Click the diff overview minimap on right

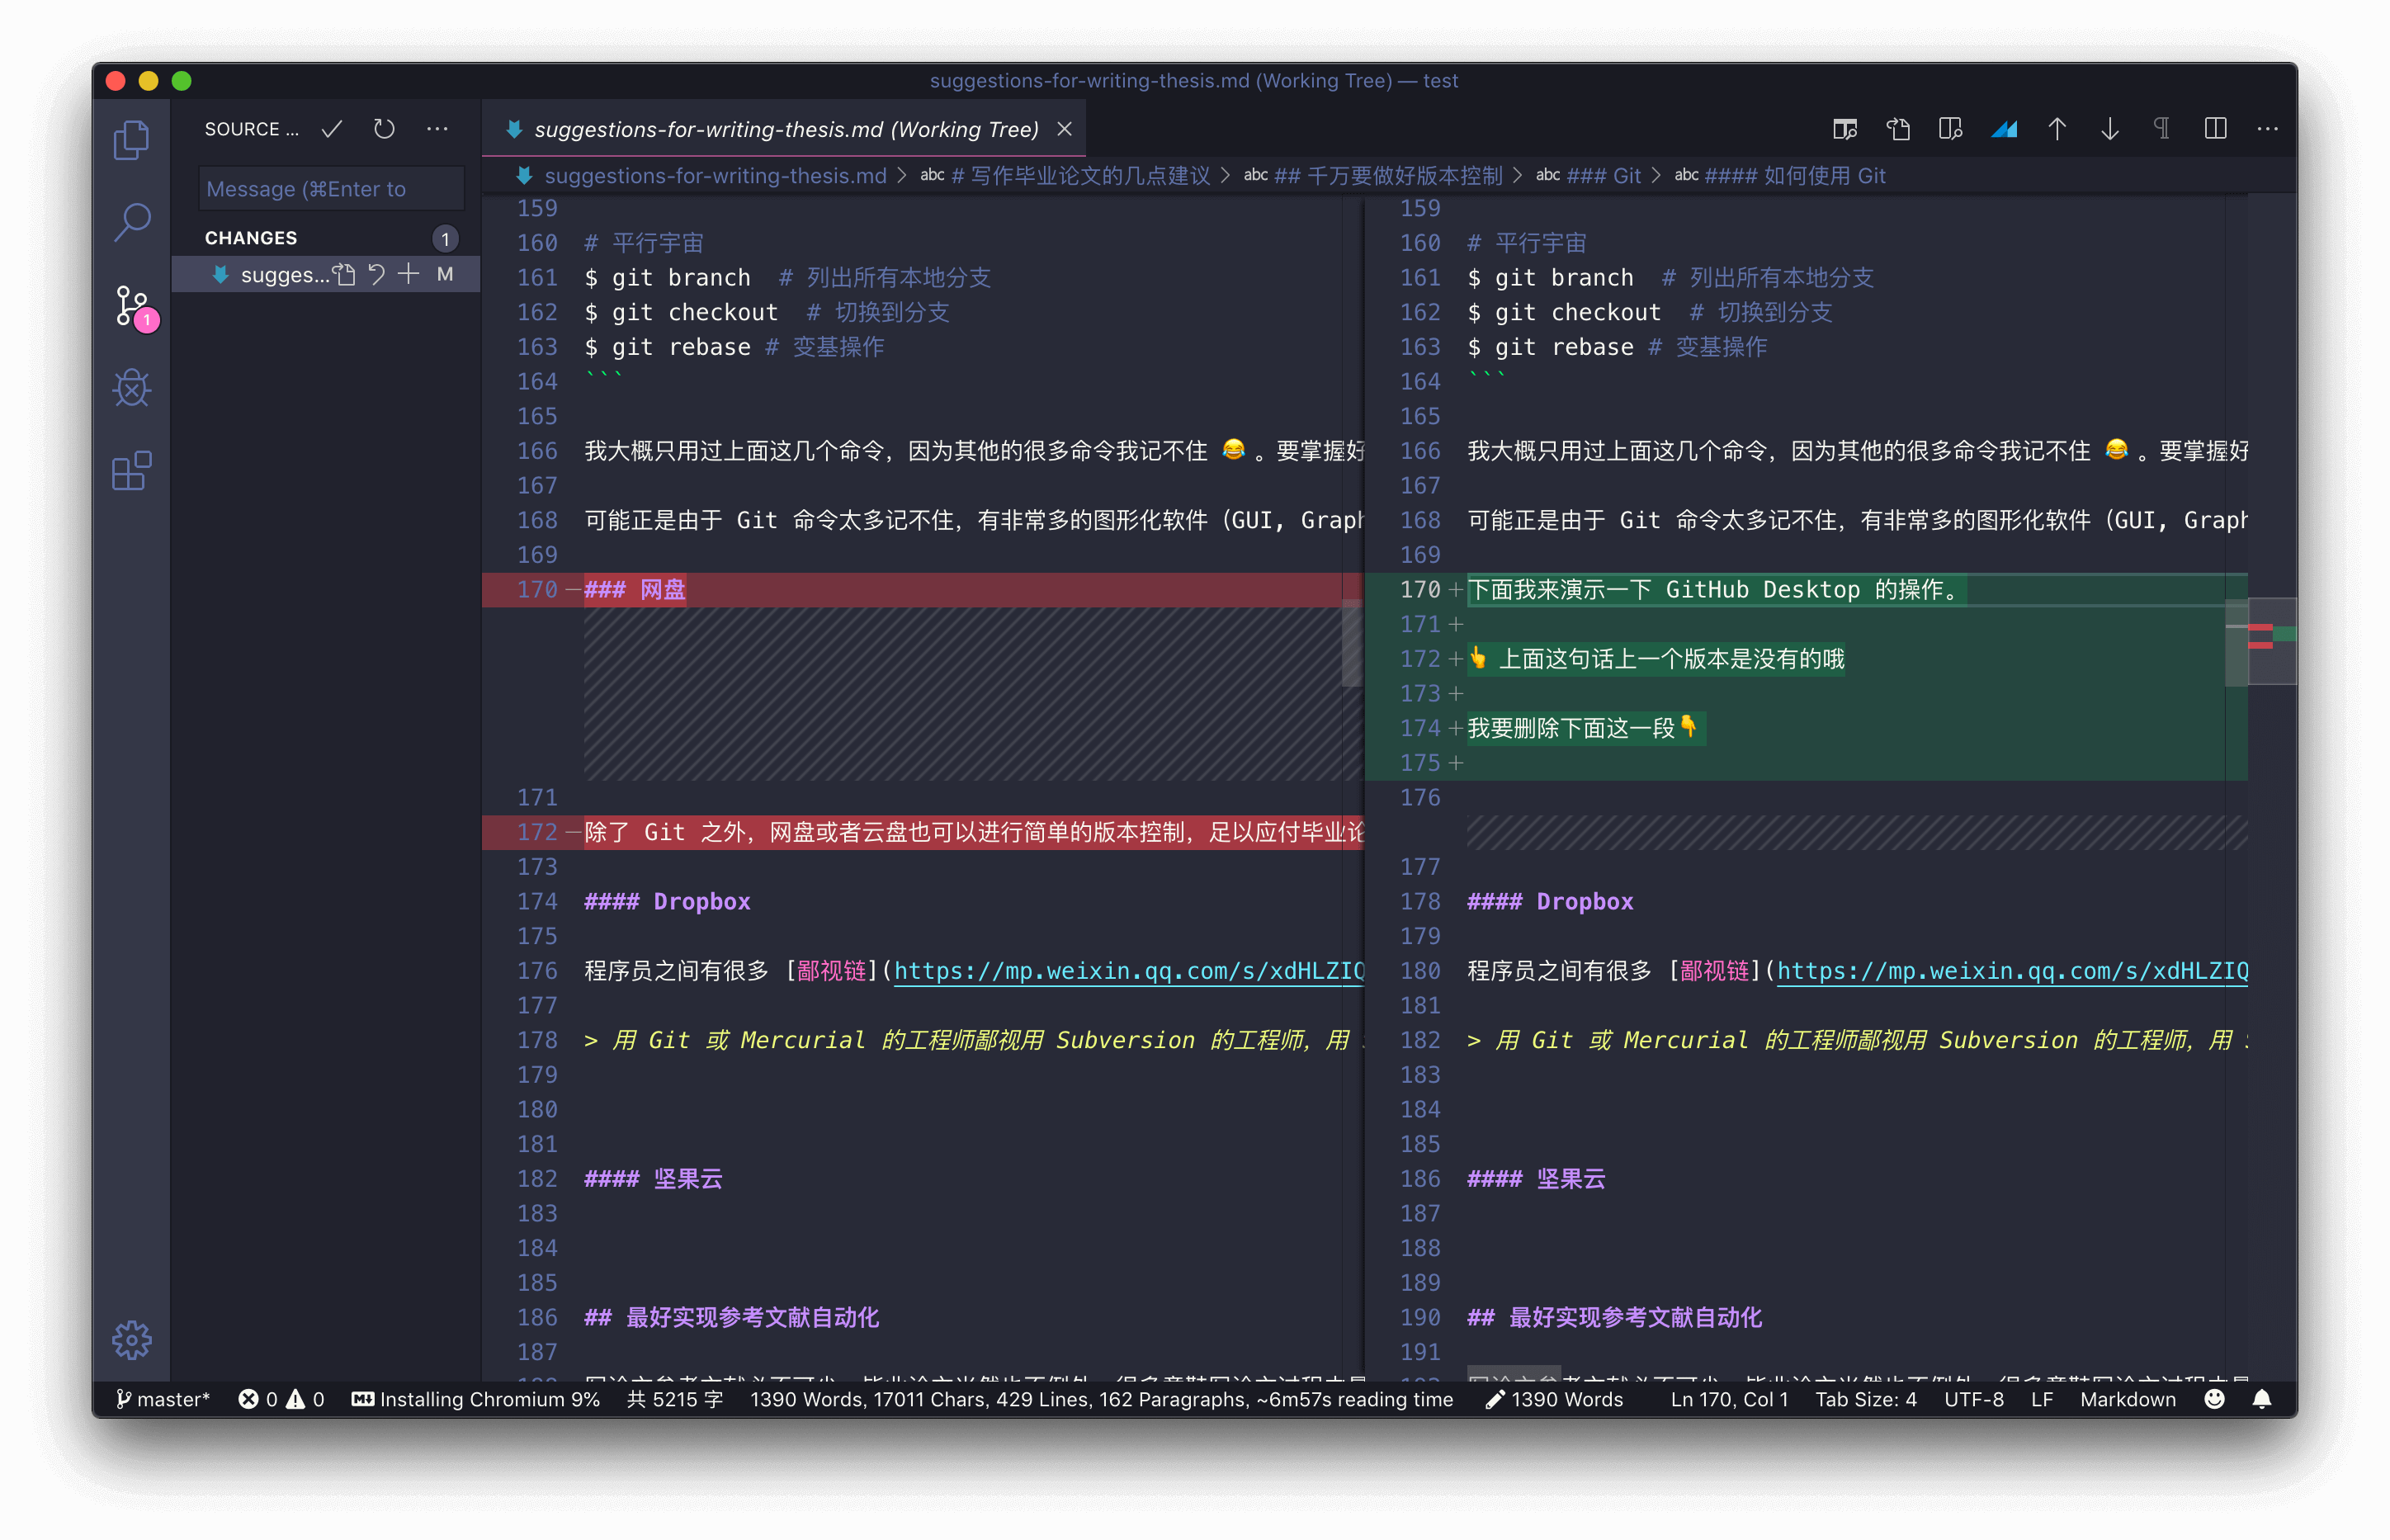(2272, 640)
